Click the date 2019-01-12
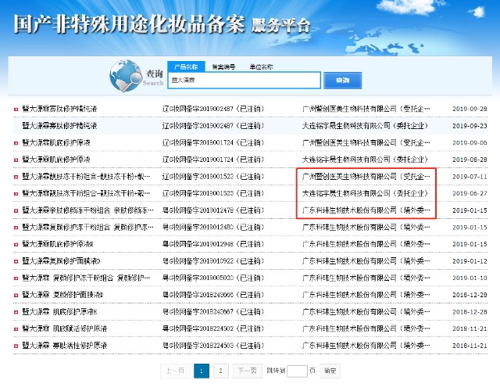This screenshot has height=384, width=500. tap(470, 261)
